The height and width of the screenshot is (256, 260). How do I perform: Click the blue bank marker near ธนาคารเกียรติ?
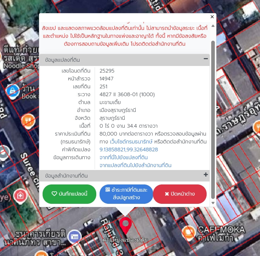(x=75, y=236)
